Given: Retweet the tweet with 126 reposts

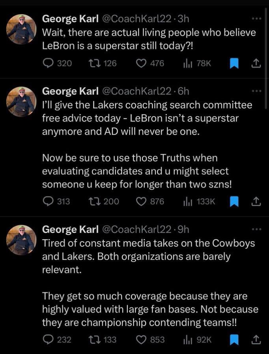Looking at the screenshot, I should tap(95, 63).
